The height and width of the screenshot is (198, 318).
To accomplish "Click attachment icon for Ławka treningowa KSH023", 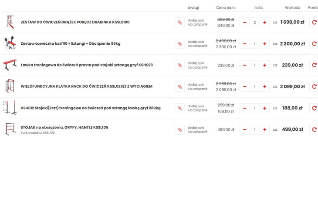I will [179, 65].
